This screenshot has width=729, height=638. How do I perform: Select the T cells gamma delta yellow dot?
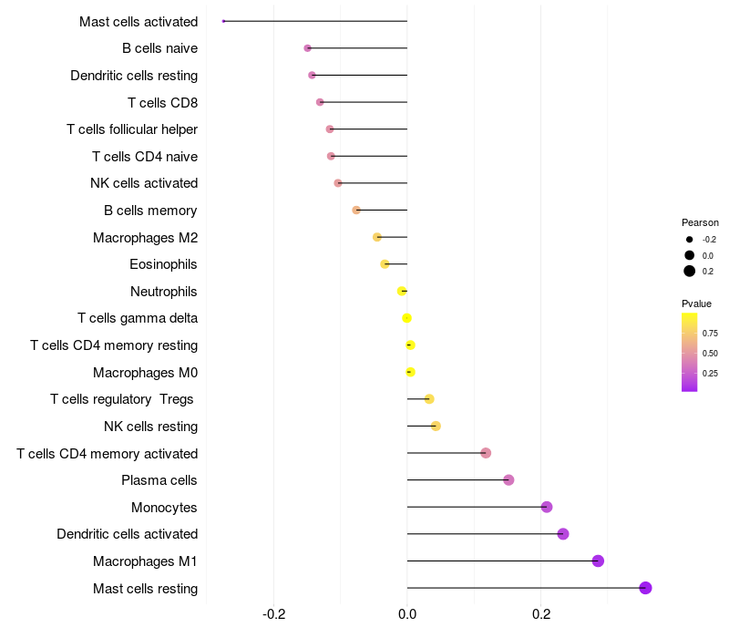click(406, 318)
